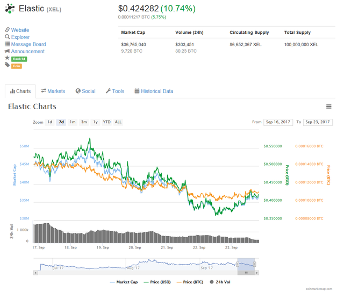Set chart zoom to 1d
The width and height of the screenshot is (344, 291).
50,122
